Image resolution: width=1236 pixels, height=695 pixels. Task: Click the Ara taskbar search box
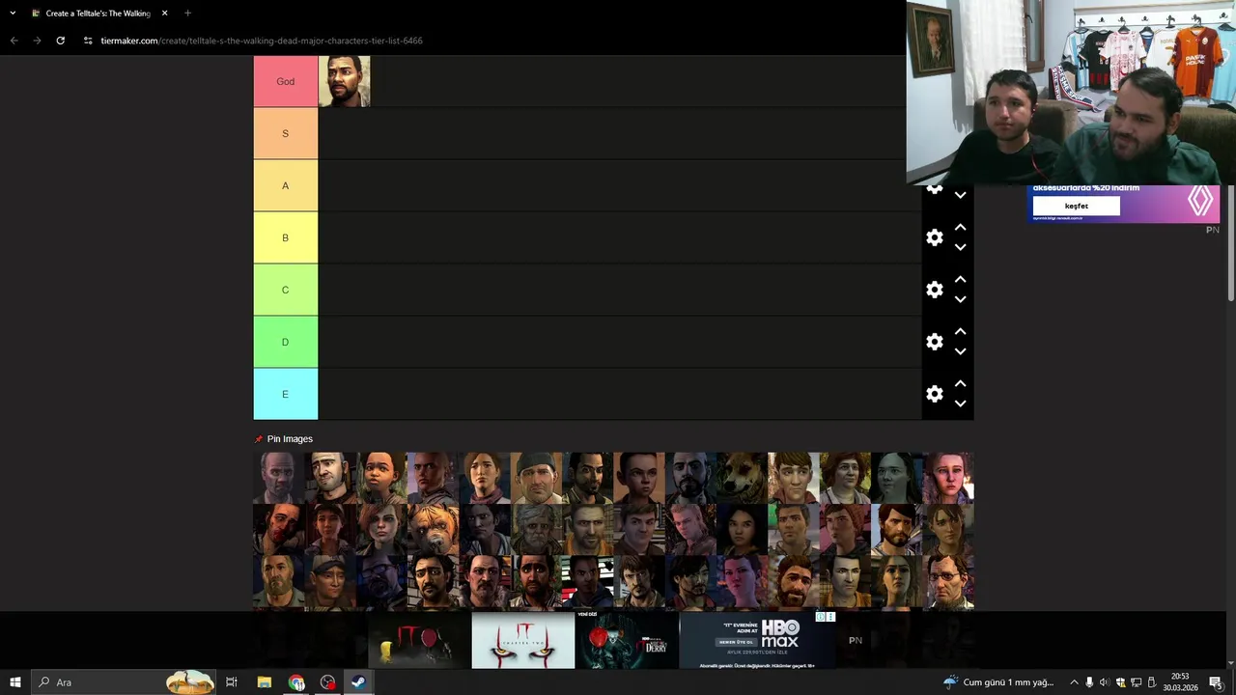click(124, 682)
